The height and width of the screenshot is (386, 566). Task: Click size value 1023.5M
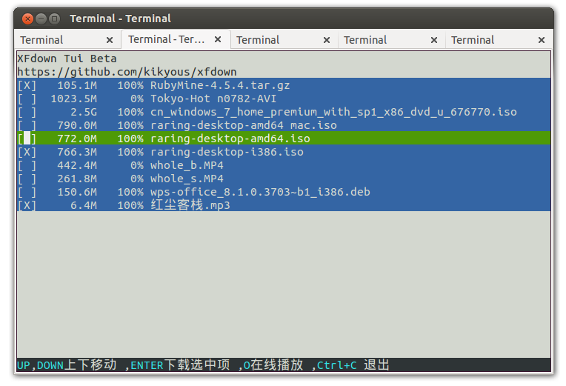tap(73, 99)
